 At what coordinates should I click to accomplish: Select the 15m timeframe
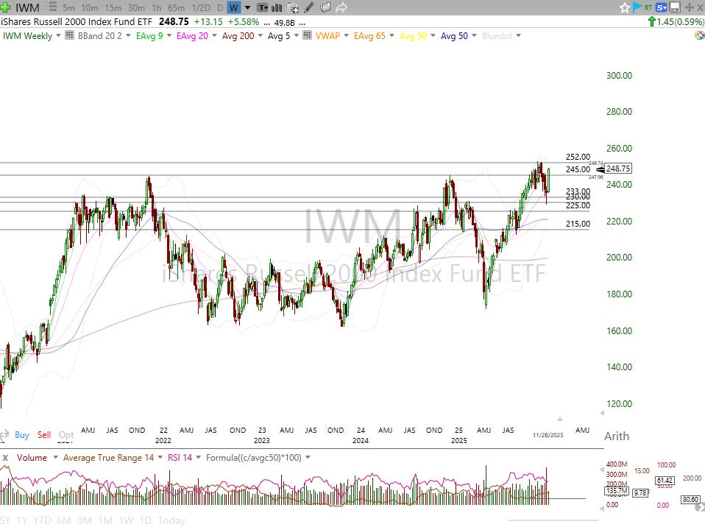coord(113,7)
